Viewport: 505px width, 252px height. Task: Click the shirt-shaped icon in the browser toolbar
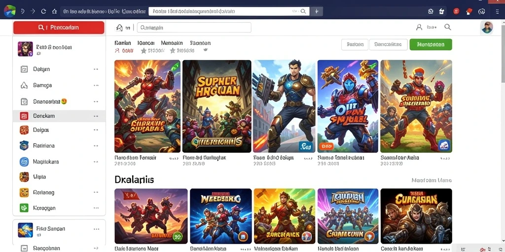coord(441,12)
